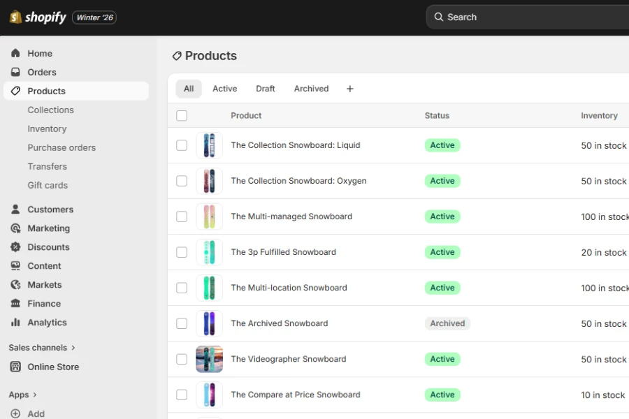Add a new product view tab with plus
The width and height of the screenshot is (629, 419).
pos(349,89)
